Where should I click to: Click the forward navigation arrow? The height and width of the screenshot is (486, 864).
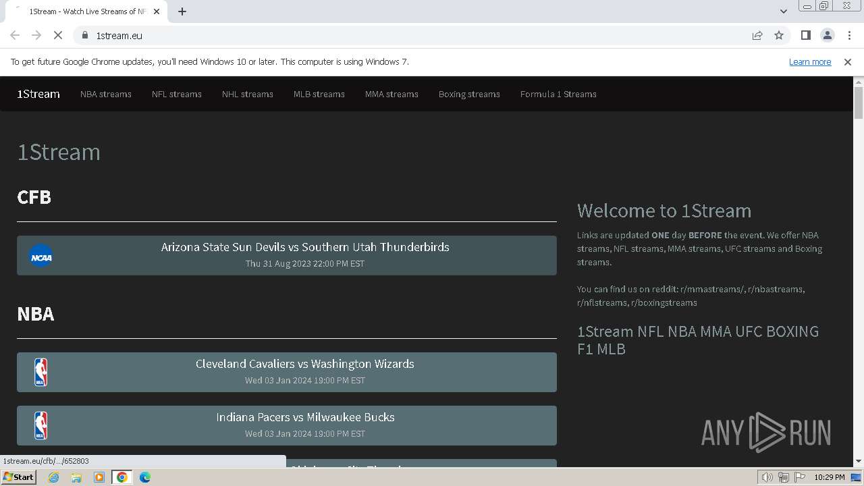[36, 35]
